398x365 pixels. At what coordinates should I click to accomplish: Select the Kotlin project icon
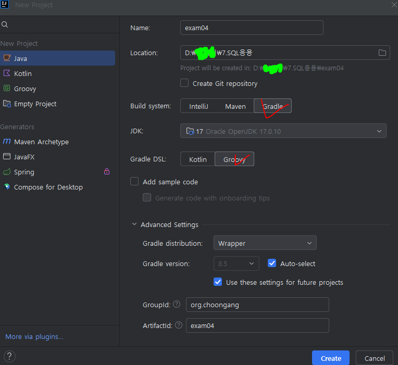(7, 73)
